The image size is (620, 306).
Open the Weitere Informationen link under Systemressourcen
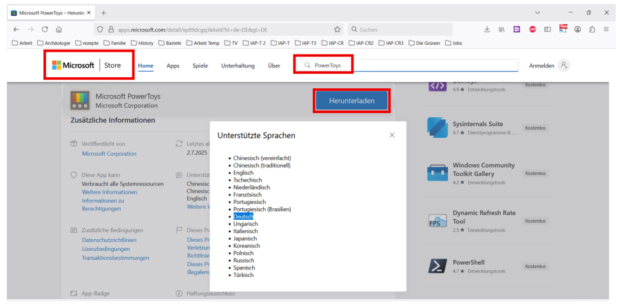[110, 192]
